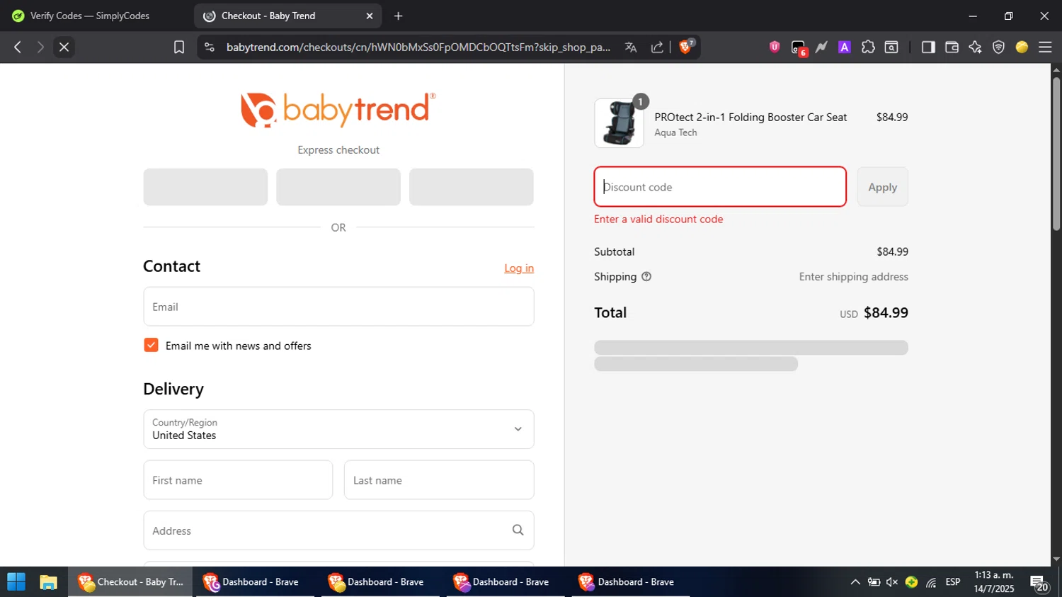
Task: Open Leo AI assistant
Action: (975, 47)
